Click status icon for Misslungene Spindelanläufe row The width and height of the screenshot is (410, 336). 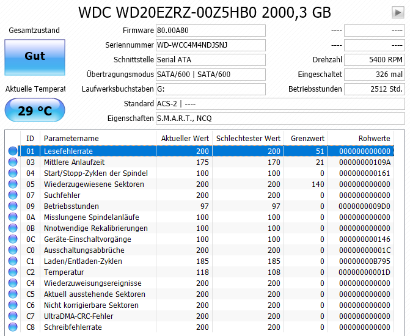pos(13,217)
